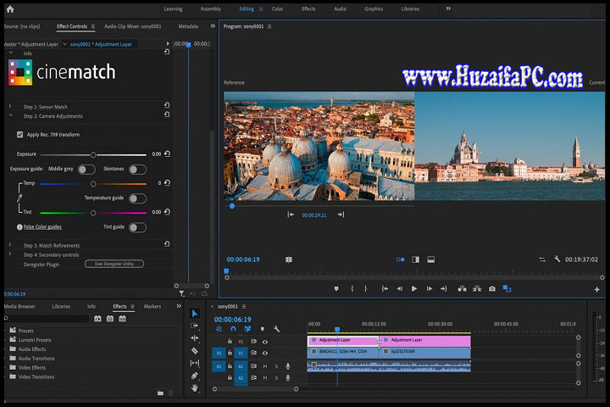Expand Step 3: Match Refinements
The image size is (610, 407).
[10, 245]
